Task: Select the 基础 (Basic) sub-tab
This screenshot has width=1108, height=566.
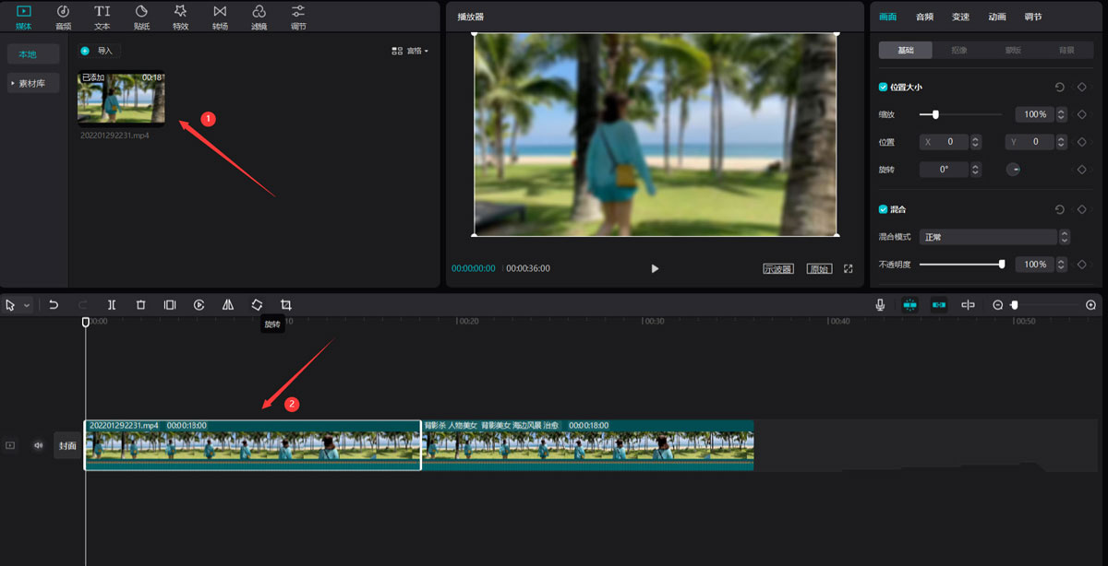Action: pyautogui.click(x=906, y=50)
